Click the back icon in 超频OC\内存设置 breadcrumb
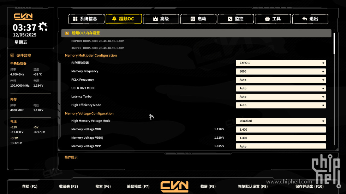The image size is (346, 194). (x=67, y=33)
